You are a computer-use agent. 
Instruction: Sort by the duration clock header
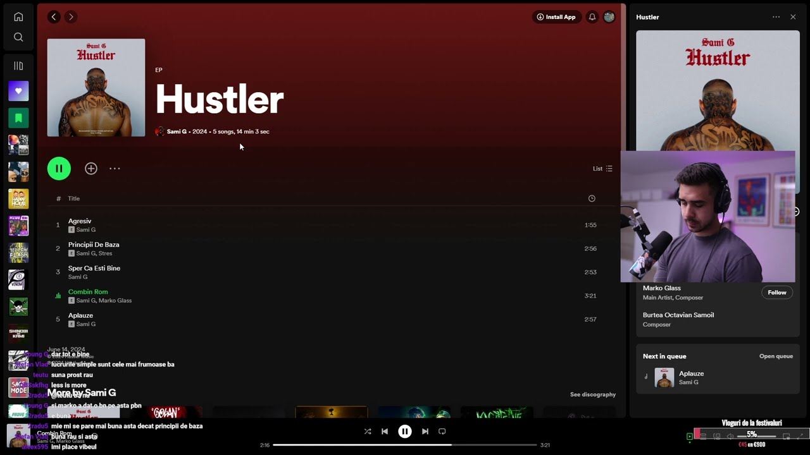(x=592, y=198)
